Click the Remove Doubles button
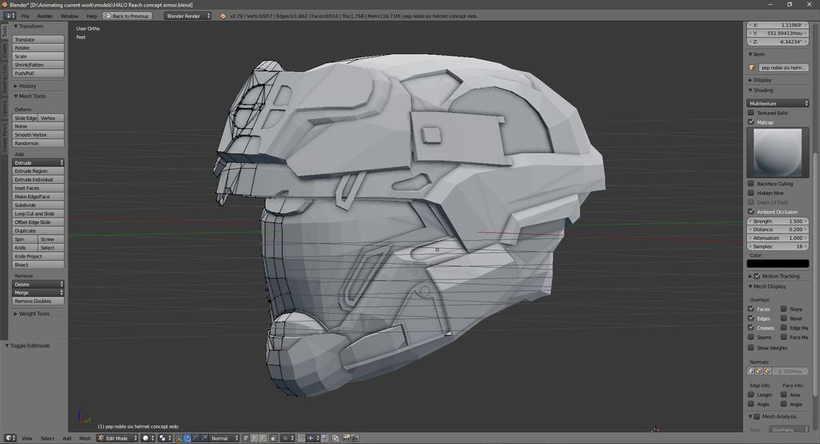 point(38,301)
